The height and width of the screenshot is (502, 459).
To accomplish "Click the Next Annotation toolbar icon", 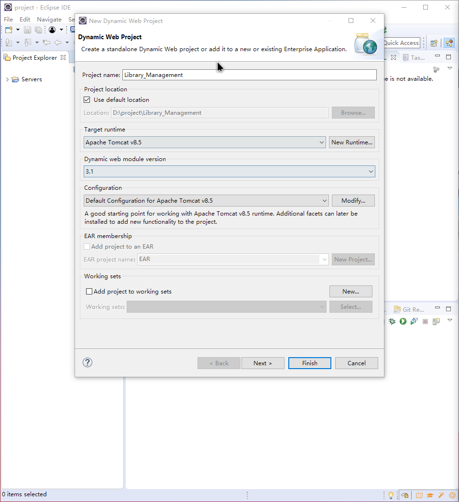I will pyautogui.click(x=9, y=42).
